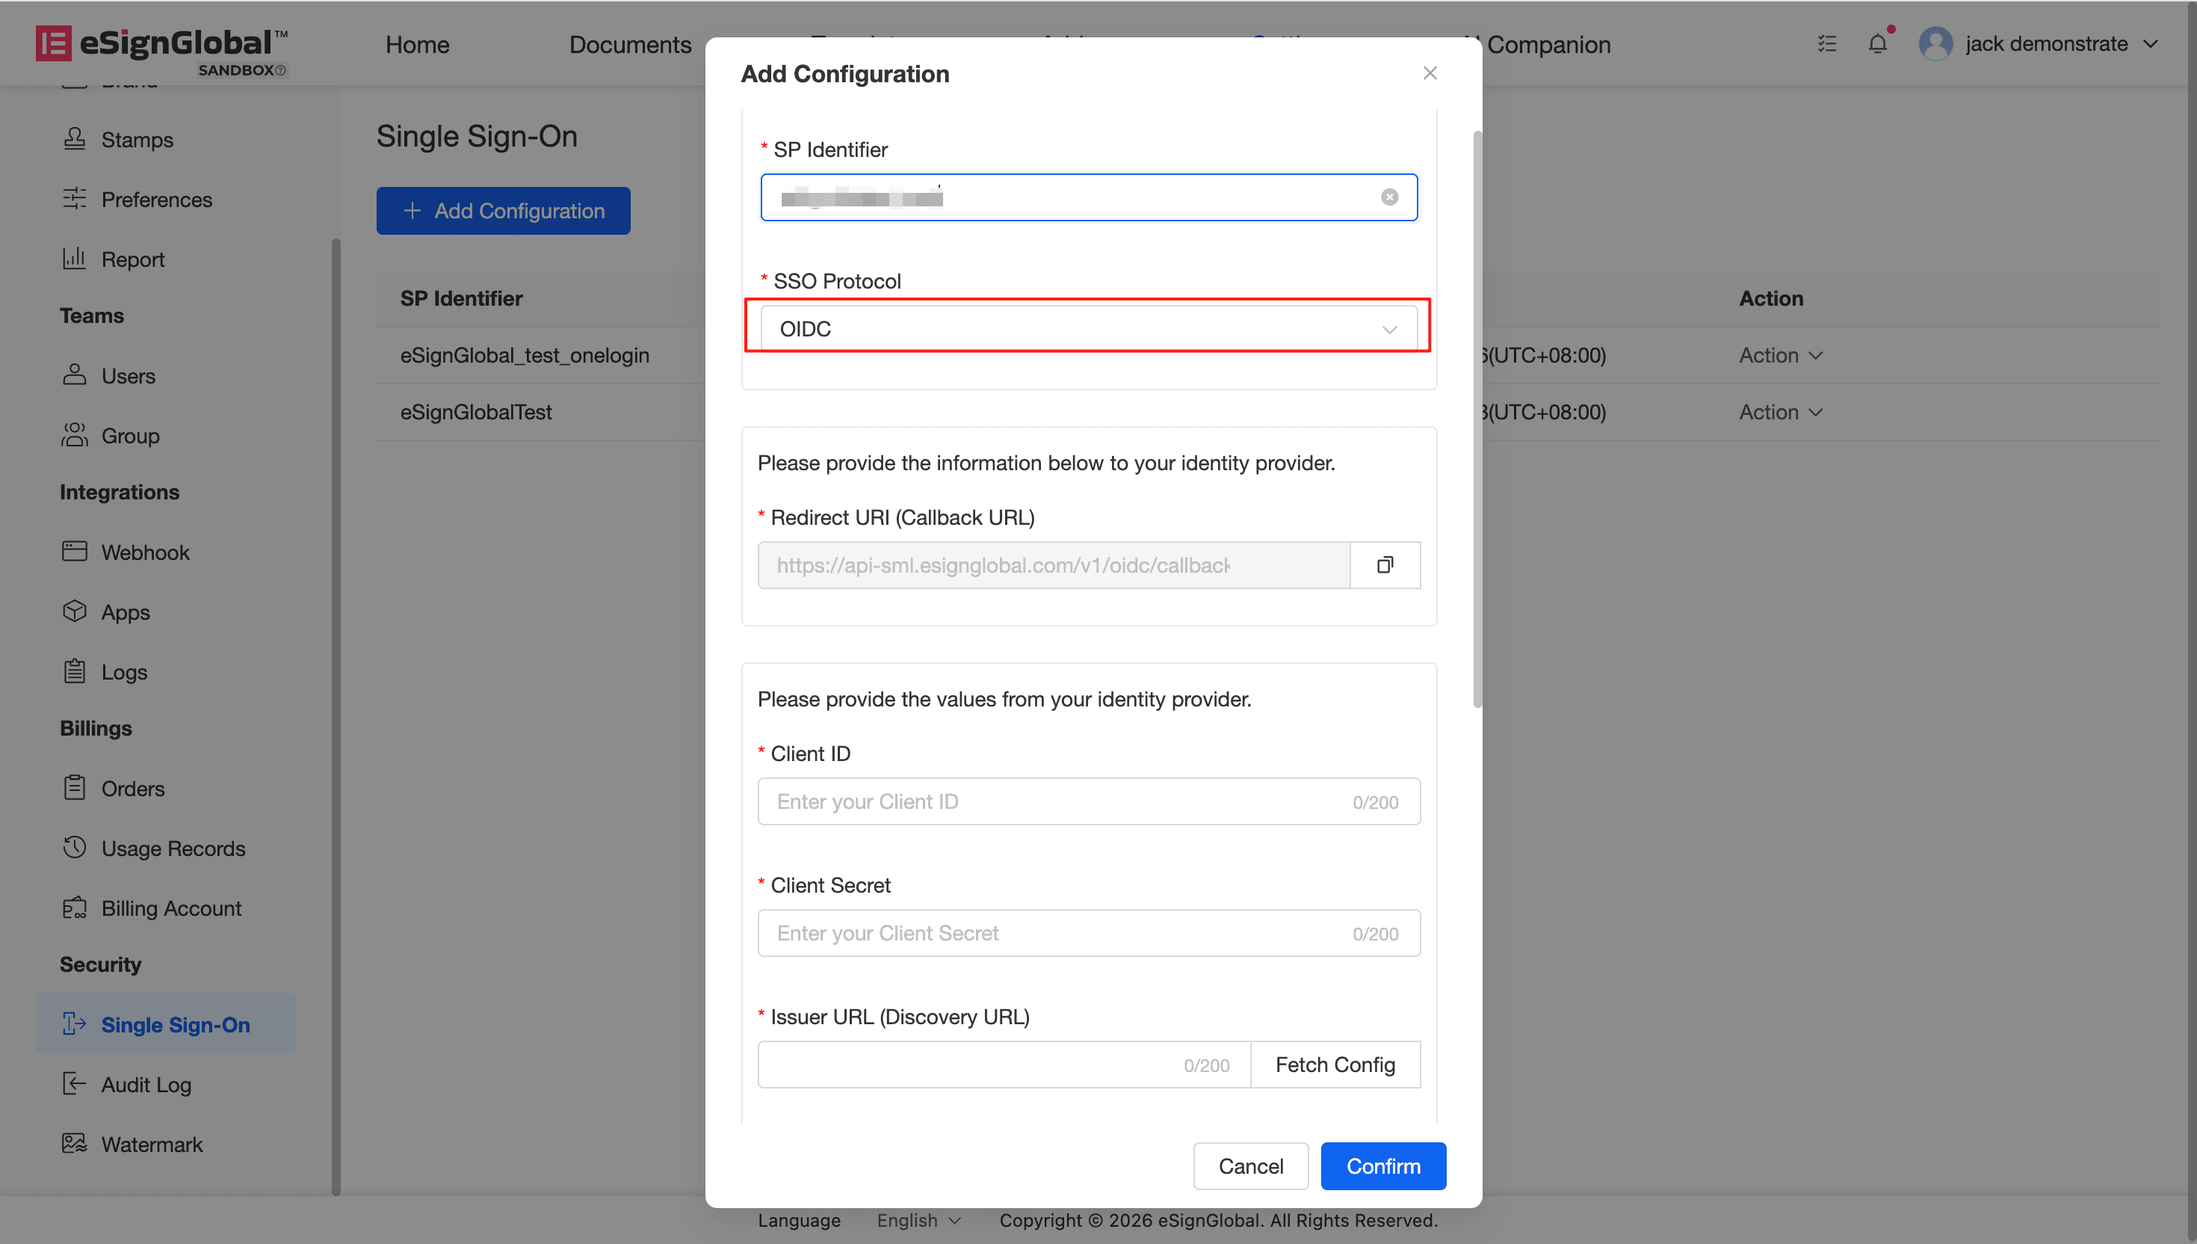
Task: Open the task checklist icon in header
Action: click(x=1826, y=43)
